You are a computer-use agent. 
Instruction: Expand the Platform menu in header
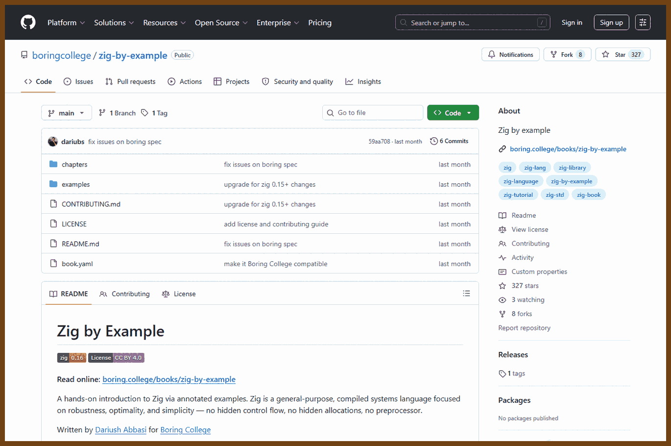[x=66, y=23]
